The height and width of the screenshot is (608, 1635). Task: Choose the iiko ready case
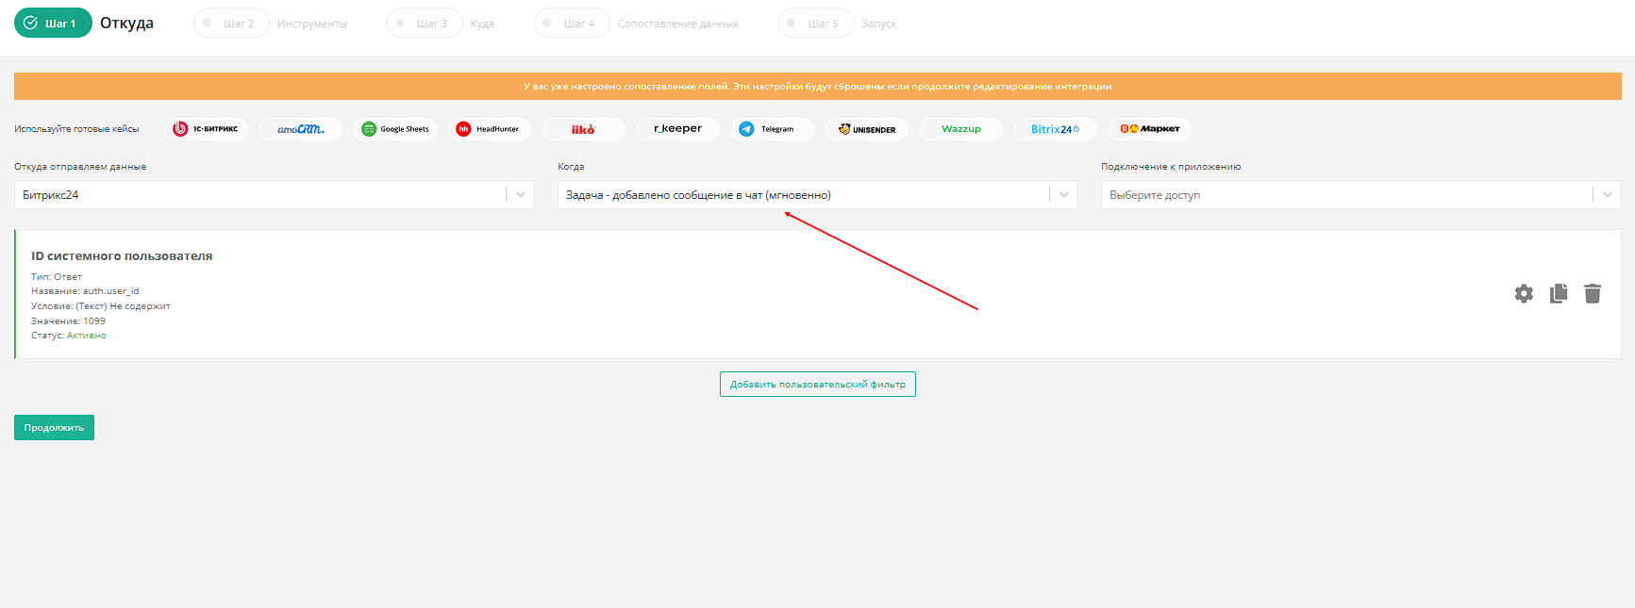coord(584,129)
